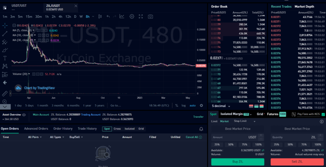This screenshot has height=167, width=326.
Task: Click the Sell ZIL button
Action: tap(297, 162)
